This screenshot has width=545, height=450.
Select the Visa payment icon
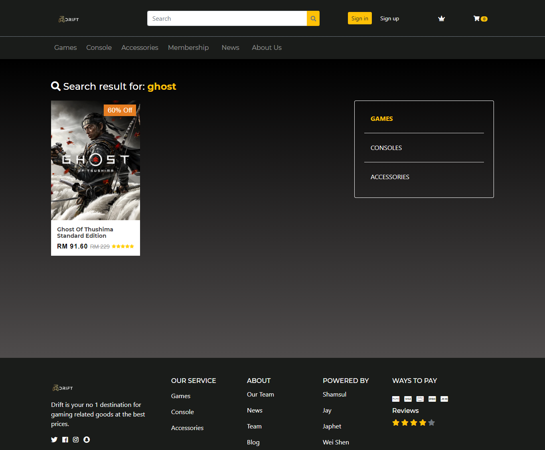coord(408,399)
